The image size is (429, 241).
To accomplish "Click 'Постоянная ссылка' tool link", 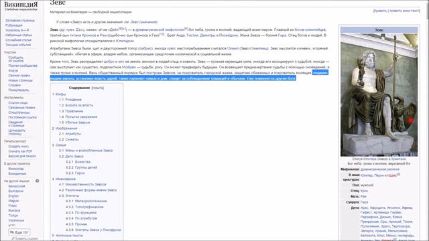I will pos(22,117).
